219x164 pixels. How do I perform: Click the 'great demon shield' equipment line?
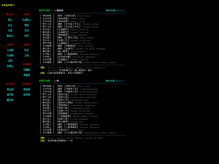point(69,116)
